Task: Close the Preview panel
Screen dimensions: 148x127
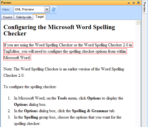Action: pos(138,3)
